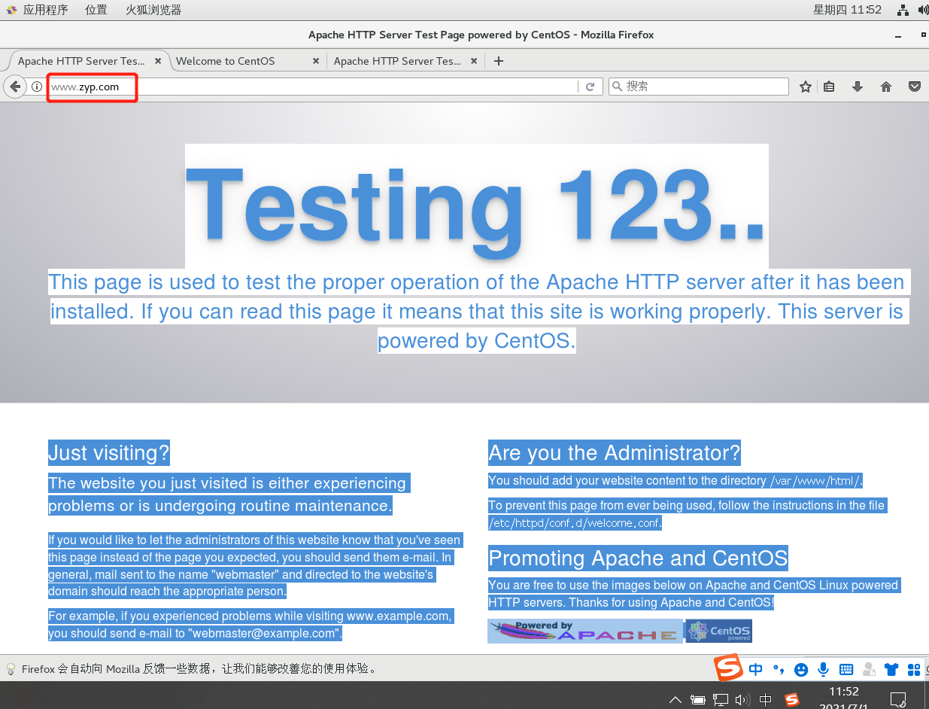Open Sogou toolbox grid icon
Screen dimensions: 929x709
coord(914,669)
